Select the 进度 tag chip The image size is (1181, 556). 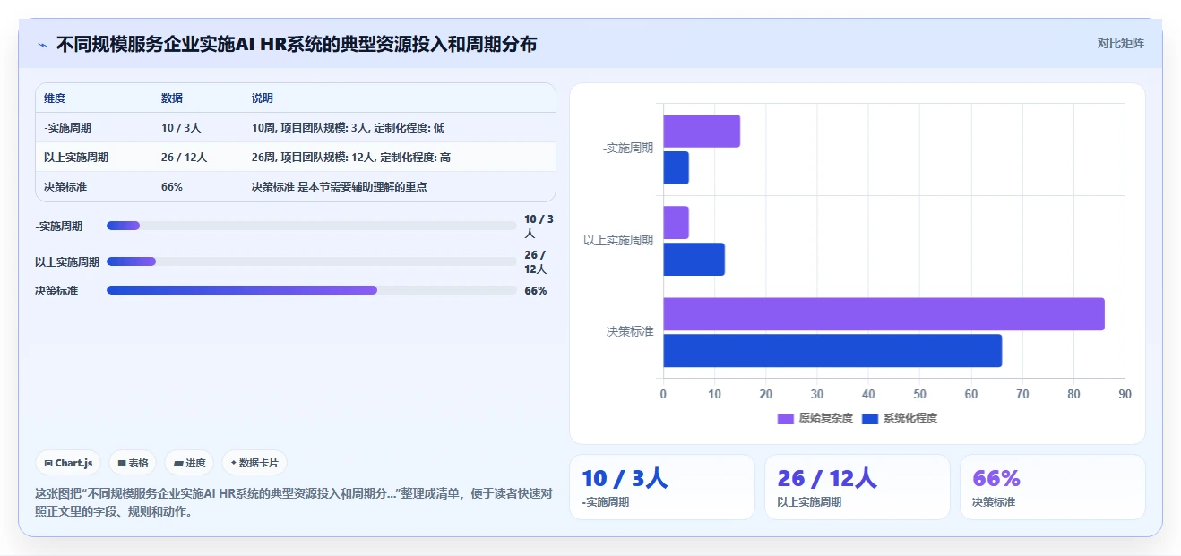point(189,463)
